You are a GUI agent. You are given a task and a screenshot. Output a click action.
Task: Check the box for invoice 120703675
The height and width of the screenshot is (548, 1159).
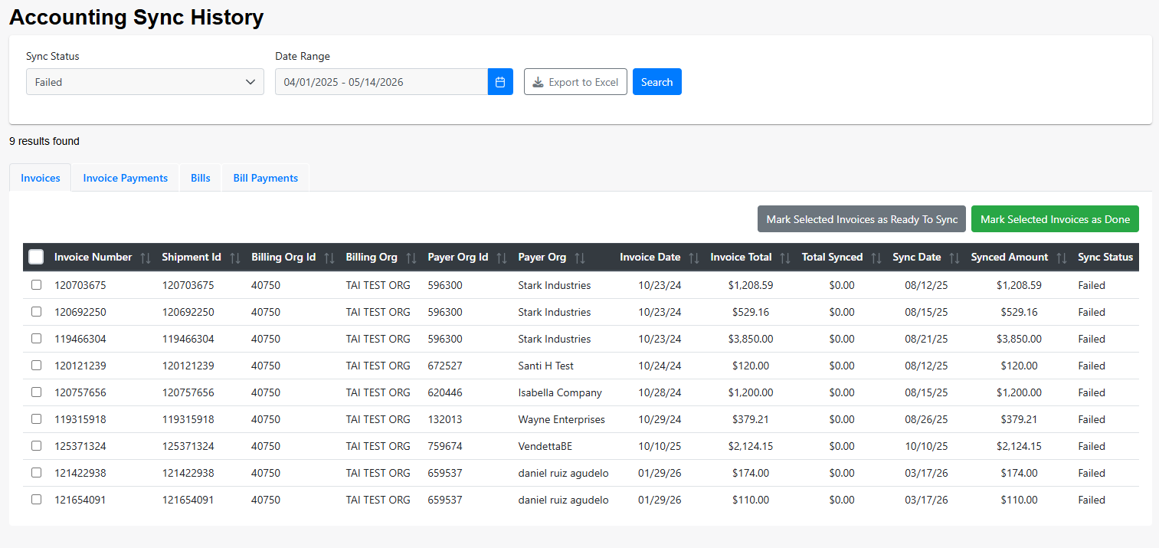click(36, 285)
